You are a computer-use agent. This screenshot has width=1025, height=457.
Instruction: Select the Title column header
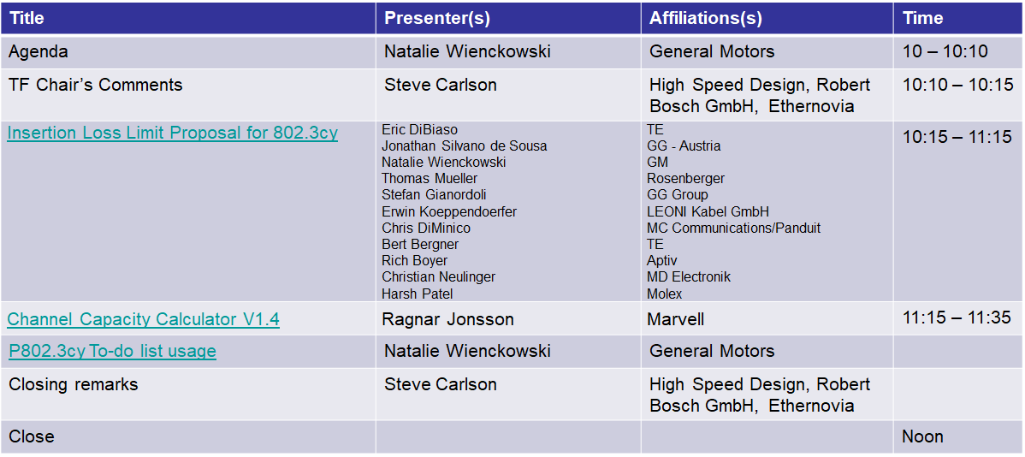188,18
